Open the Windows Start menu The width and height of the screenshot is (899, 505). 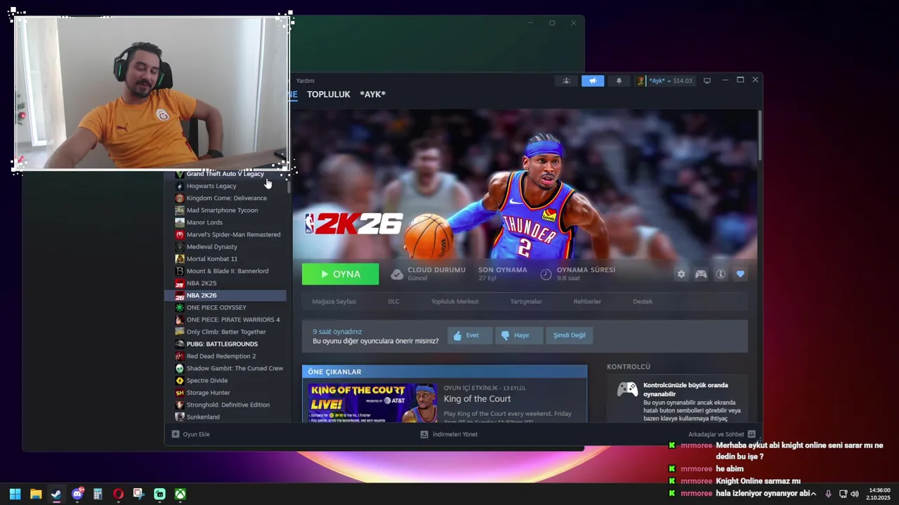[x=15, y=494]
